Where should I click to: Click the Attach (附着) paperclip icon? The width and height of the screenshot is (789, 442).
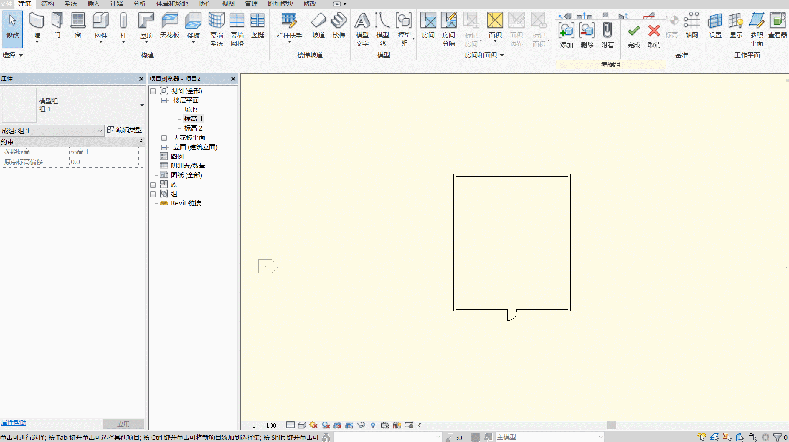608,35
